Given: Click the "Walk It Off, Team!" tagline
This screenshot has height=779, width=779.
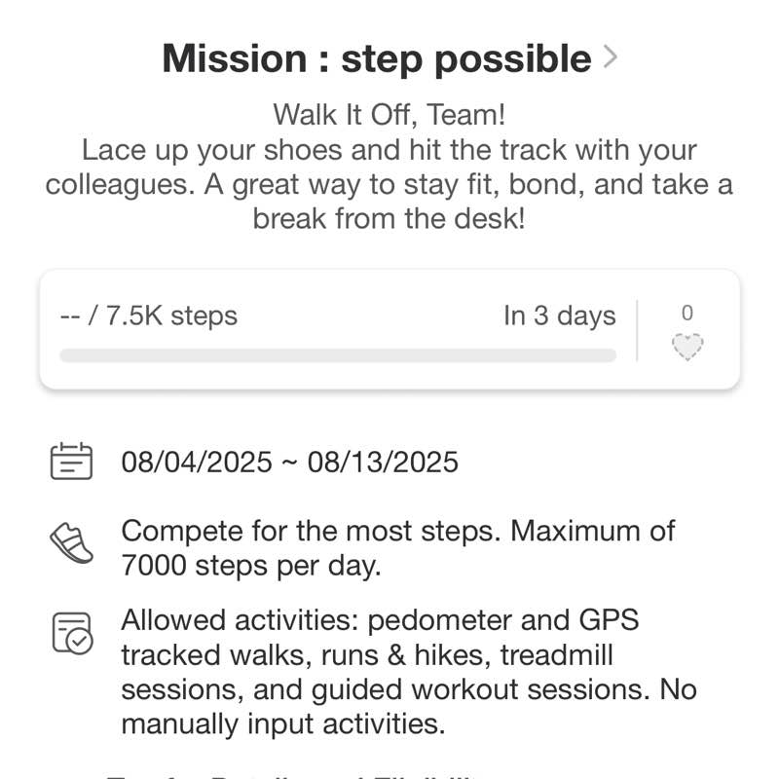Looking at the screenshot, I should pos(389,115).
